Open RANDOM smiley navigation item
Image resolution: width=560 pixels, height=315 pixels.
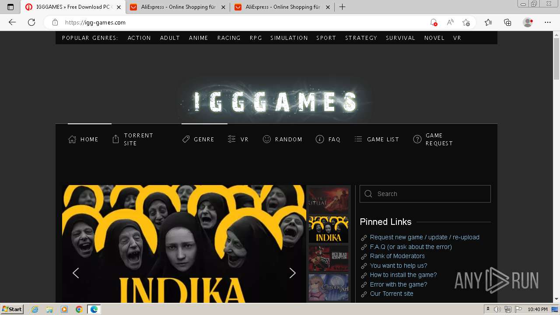(283, 140)
